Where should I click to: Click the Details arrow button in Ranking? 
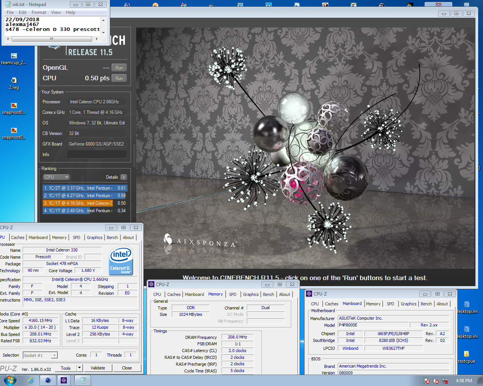(x=124, y=177)
